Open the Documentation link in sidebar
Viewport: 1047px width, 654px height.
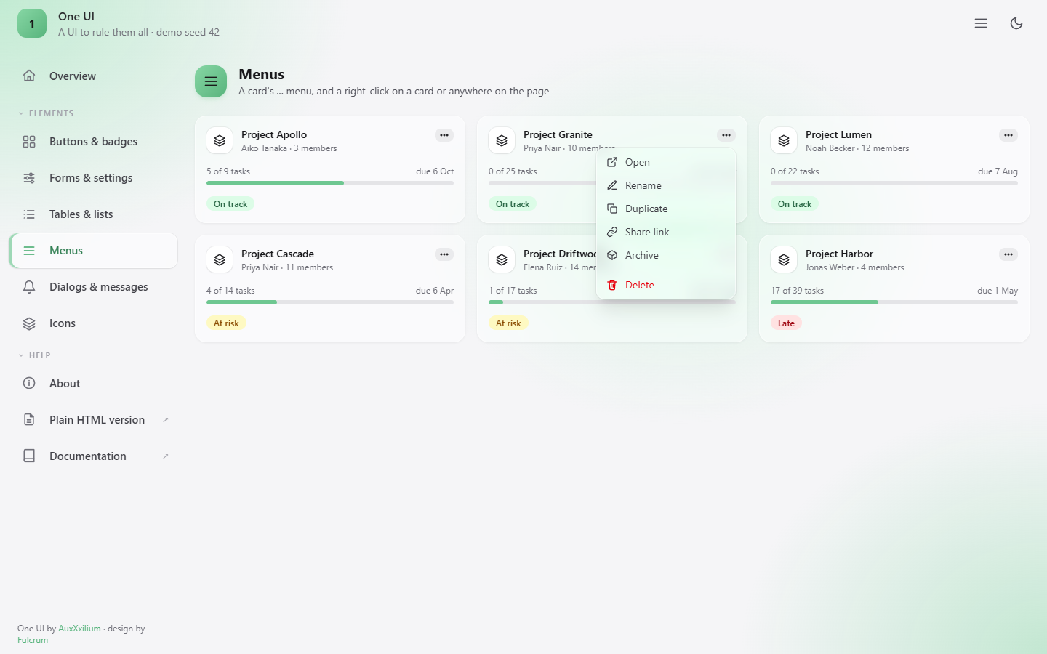tap(93, 456)
